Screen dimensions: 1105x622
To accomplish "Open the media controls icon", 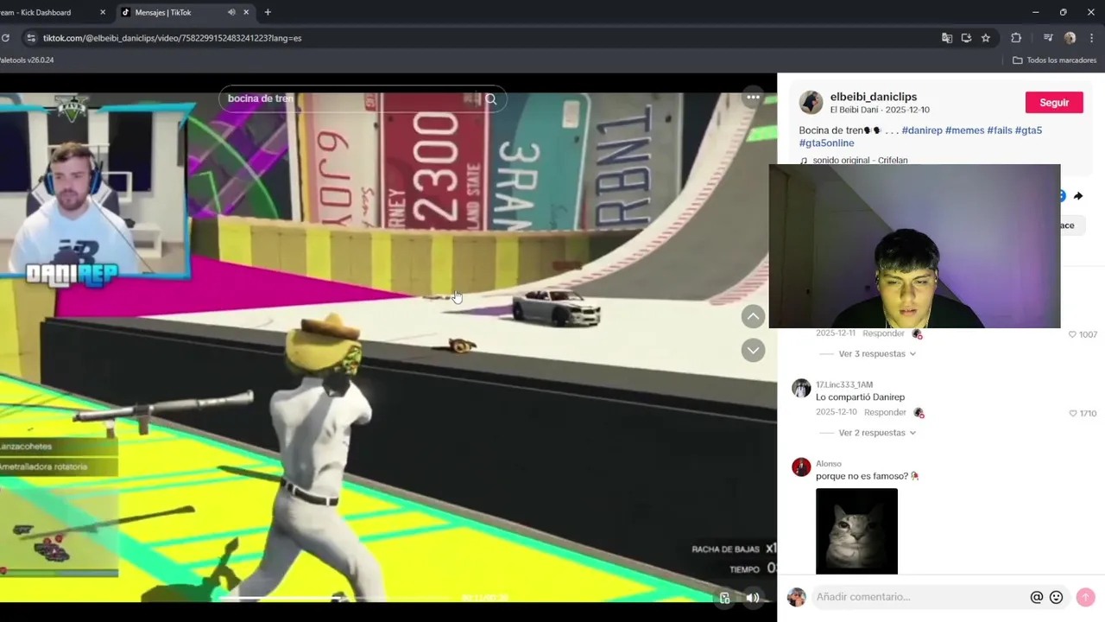I will point(1048,38).
